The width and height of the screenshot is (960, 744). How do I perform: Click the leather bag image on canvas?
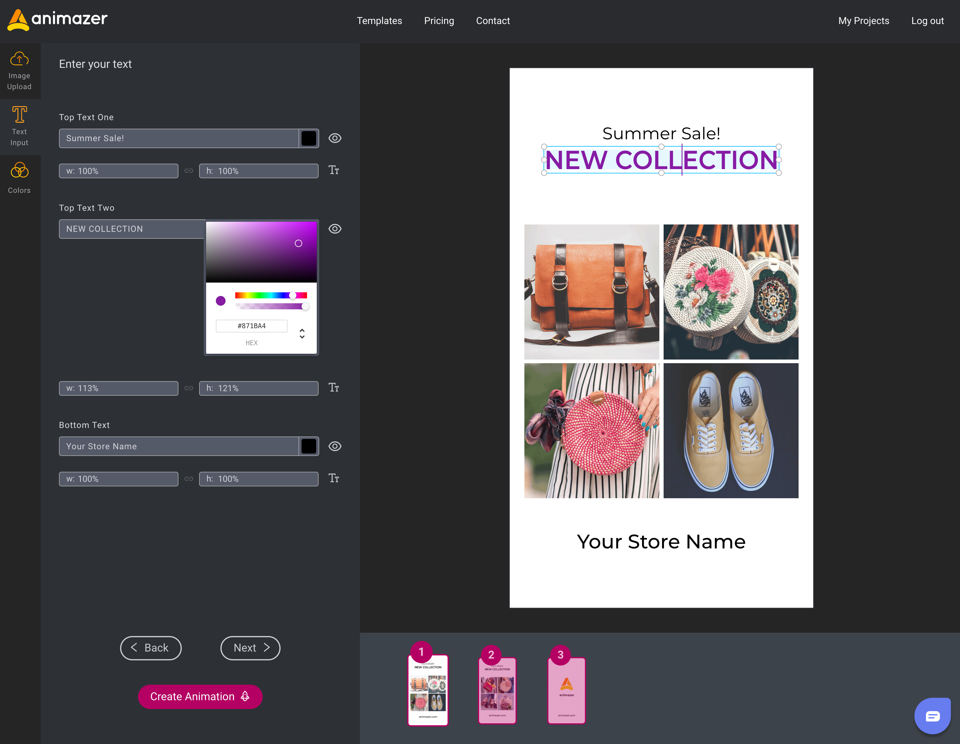tap(592, 292)
